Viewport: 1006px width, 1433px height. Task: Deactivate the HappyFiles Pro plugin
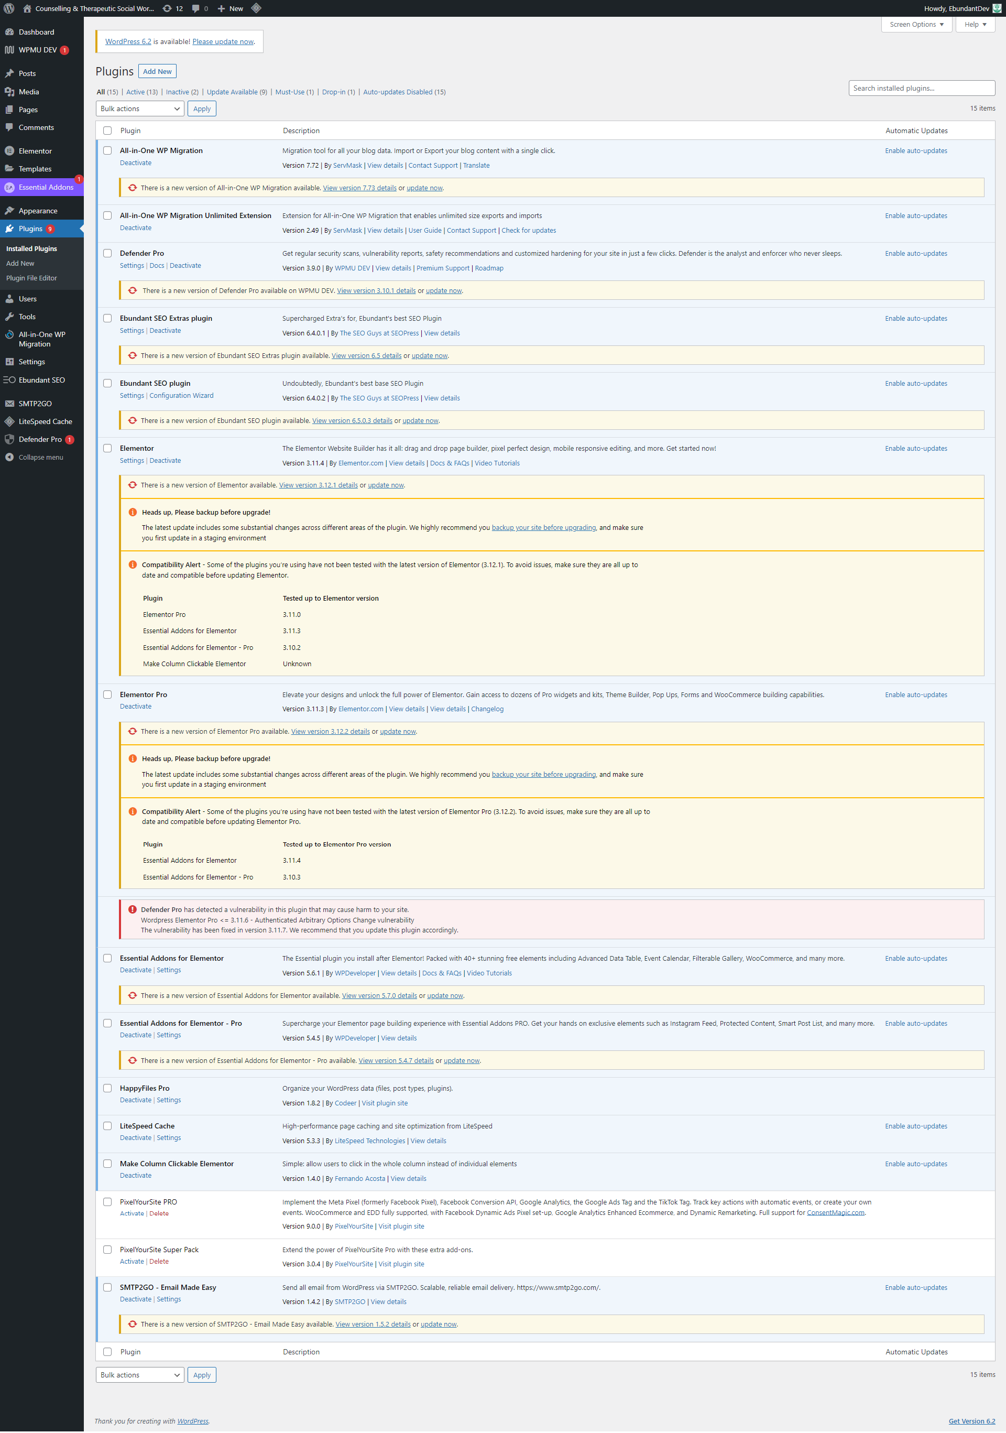point(135,1100)
